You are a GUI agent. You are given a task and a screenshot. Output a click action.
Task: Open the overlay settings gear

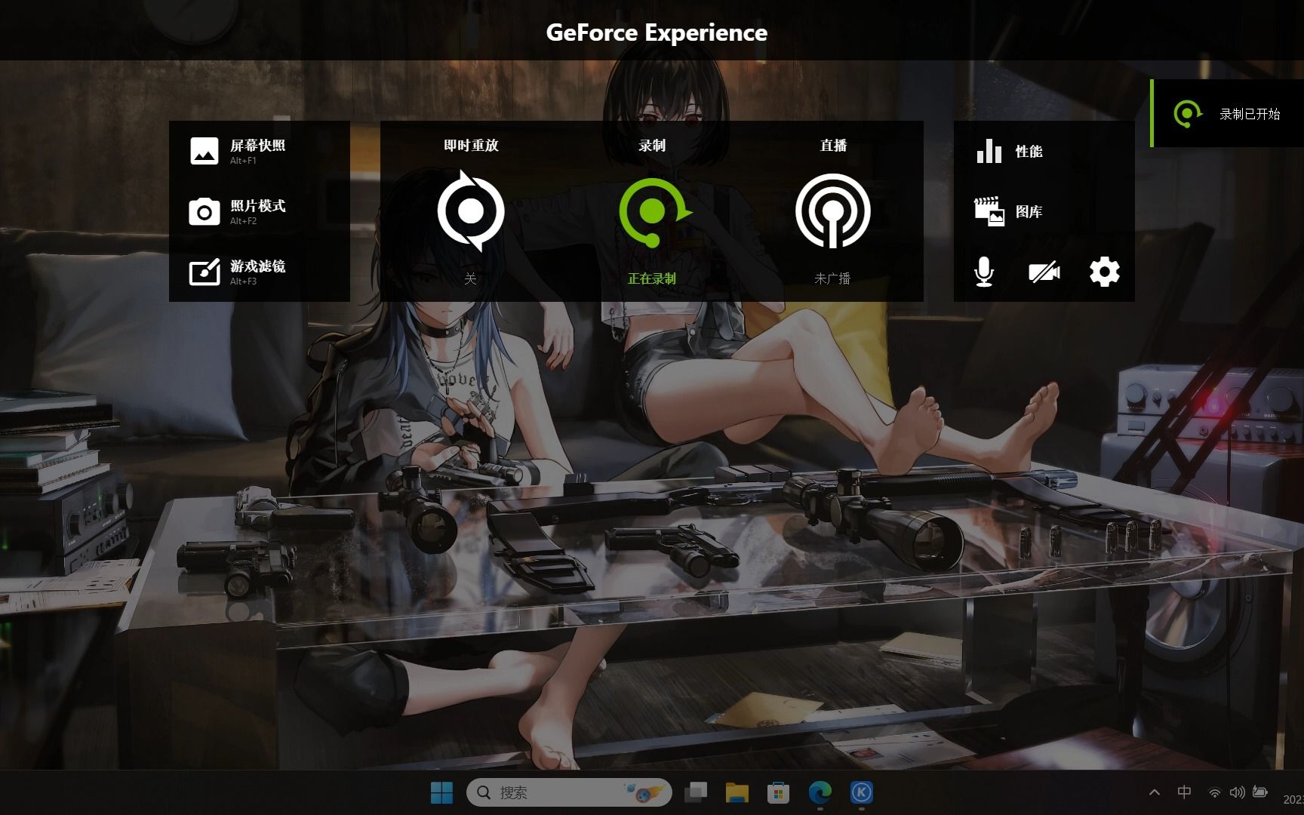point(1105,272)
